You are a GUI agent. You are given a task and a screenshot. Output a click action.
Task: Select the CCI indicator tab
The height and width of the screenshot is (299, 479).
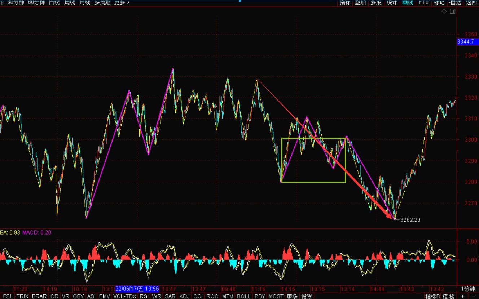tap(198, 296)
